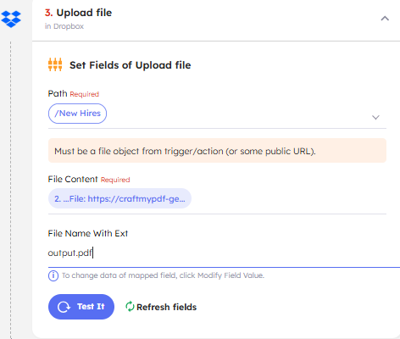Collapse the Upload file step chevron
400x339 pixels.
(x=385, y=19)
